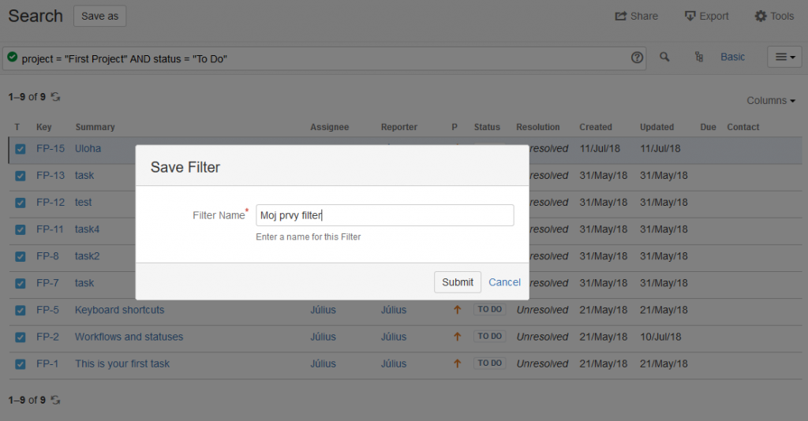Viewport: 808px width, 421px height.
Task: Open the Tools menu
Action: [774, 16]
